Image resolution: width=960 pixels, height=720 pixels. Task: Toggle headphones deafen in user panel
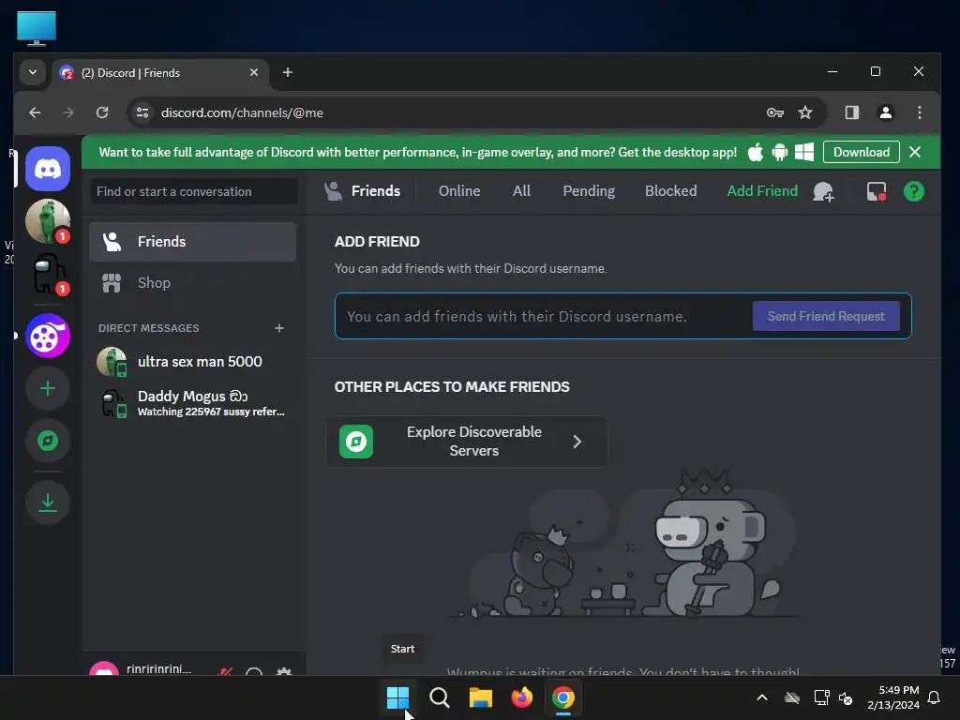pos(254,671)
